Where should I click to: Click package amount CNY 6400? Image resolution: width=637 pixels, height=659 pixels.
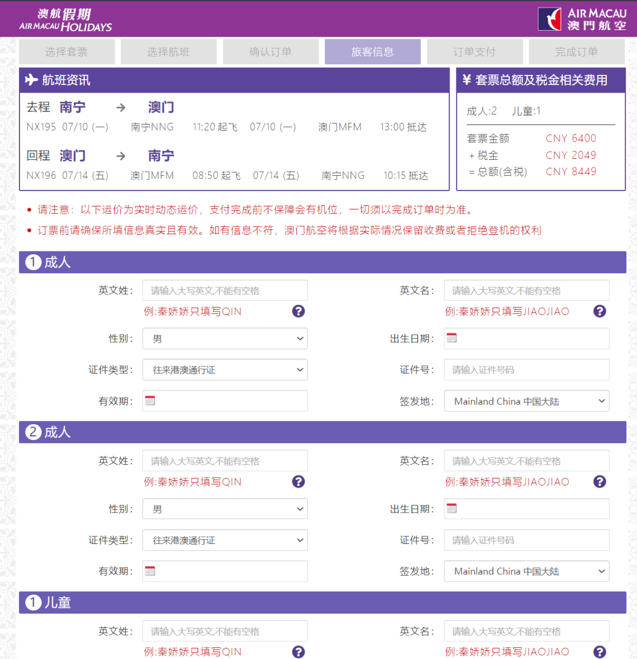coord(570,138)
